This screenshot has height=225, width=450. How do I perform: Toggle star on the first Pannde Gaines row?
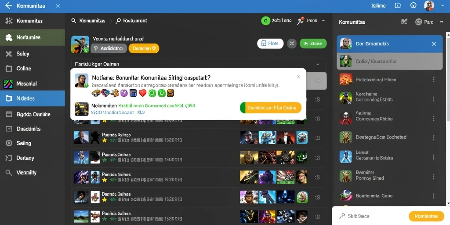(105, 140)
